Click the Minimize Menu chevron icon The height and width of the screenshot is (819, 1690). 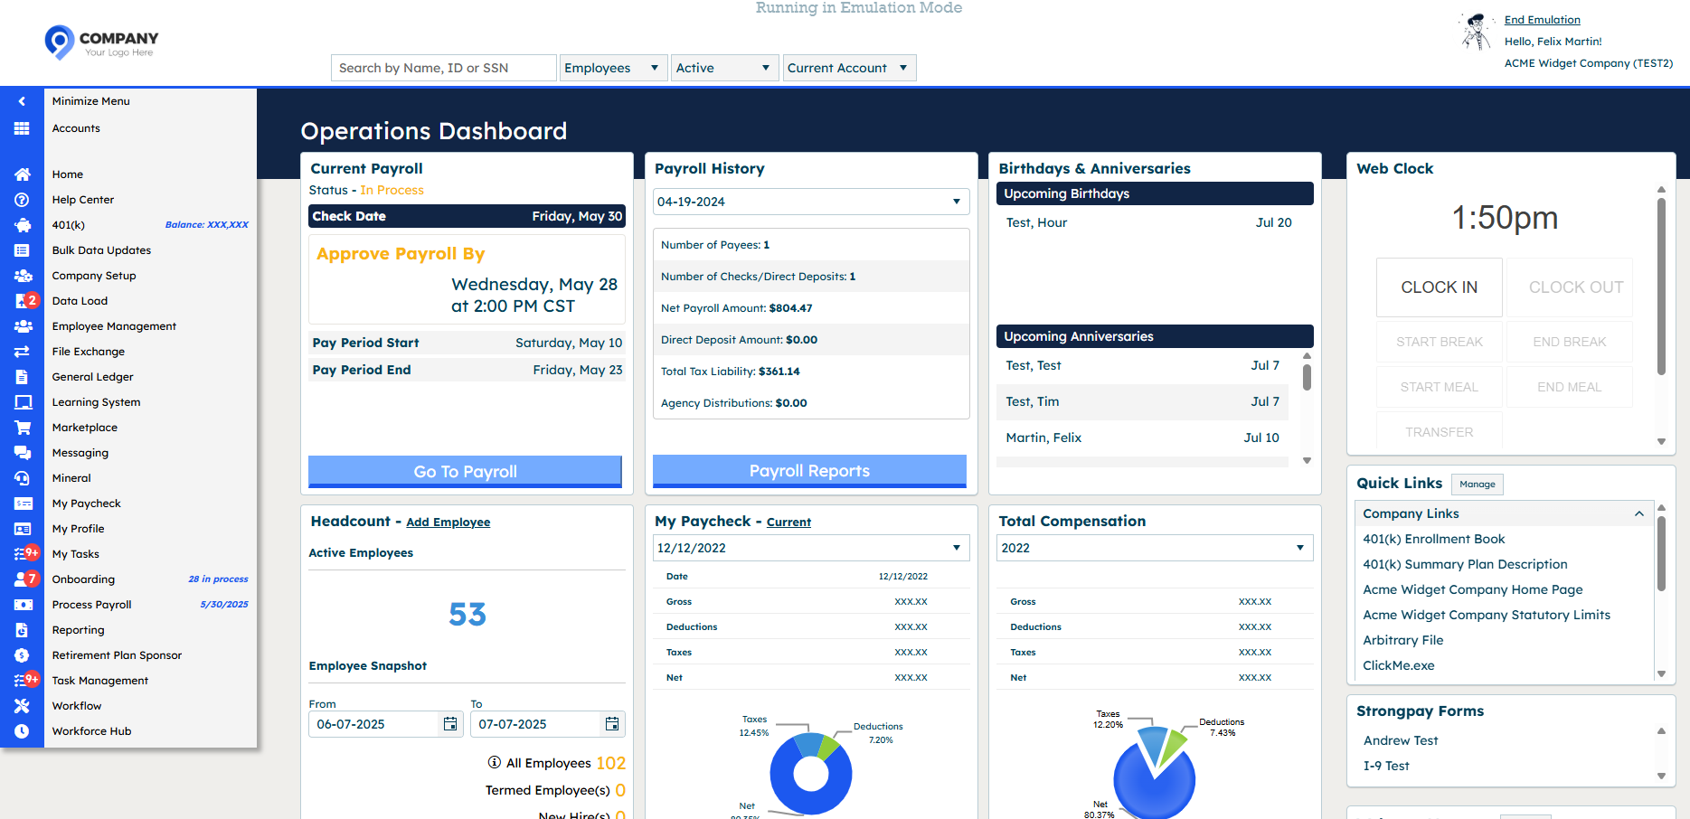[x=22, y=101]
